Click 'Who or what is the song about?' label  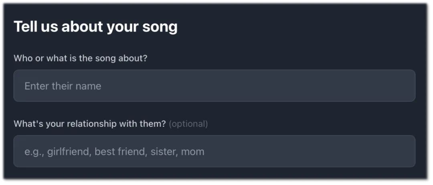81,58
